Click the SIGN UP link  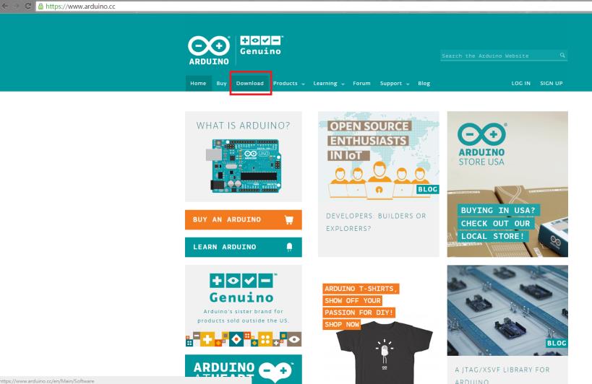coord(551,84)
